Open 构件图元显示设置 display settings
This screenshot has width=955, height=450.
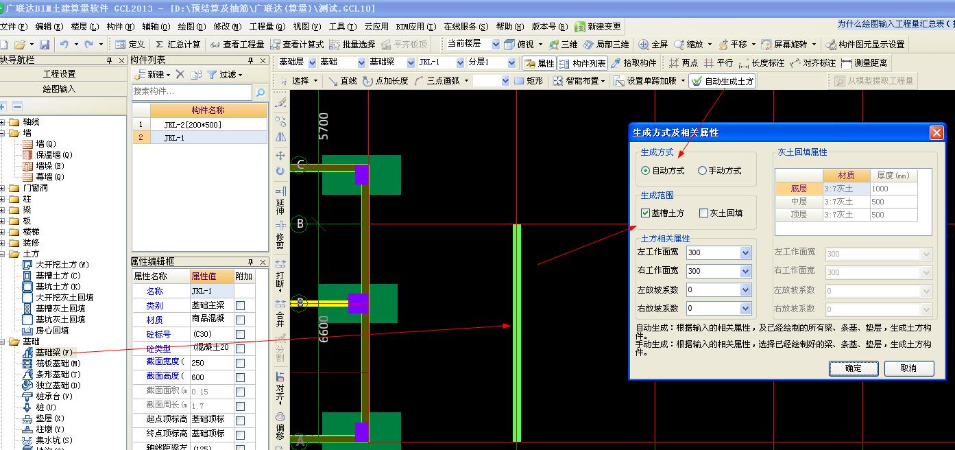(x=865, y=45)
